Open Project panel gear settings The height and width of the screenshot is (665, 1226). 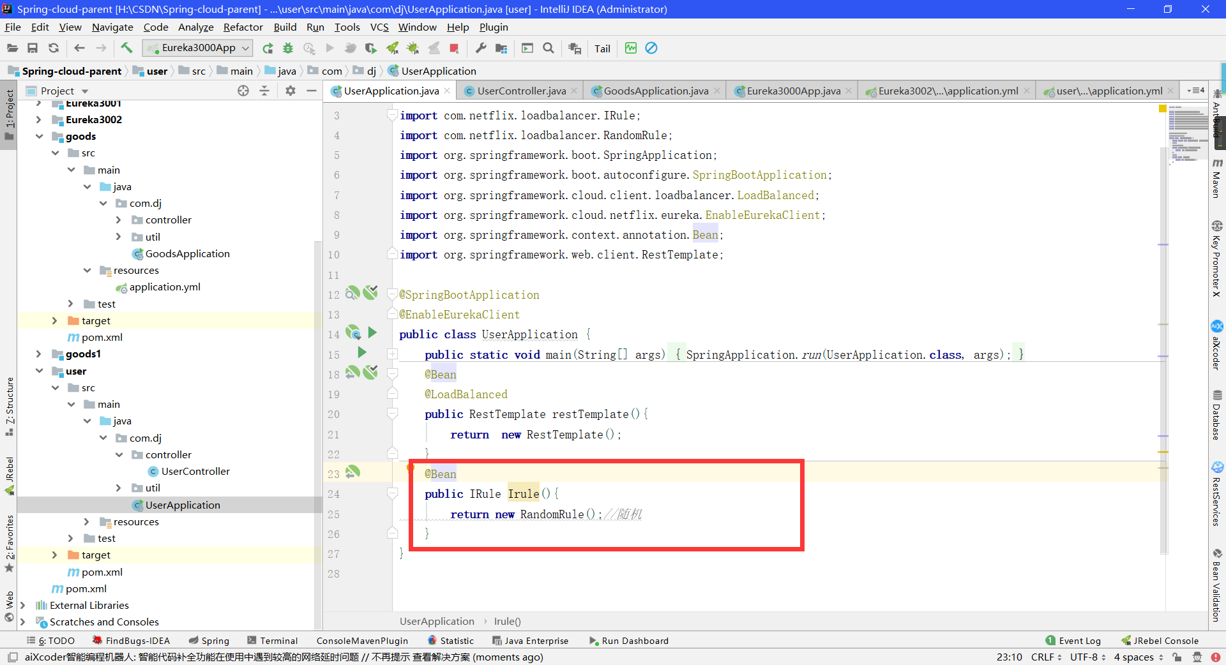[291, 91]
